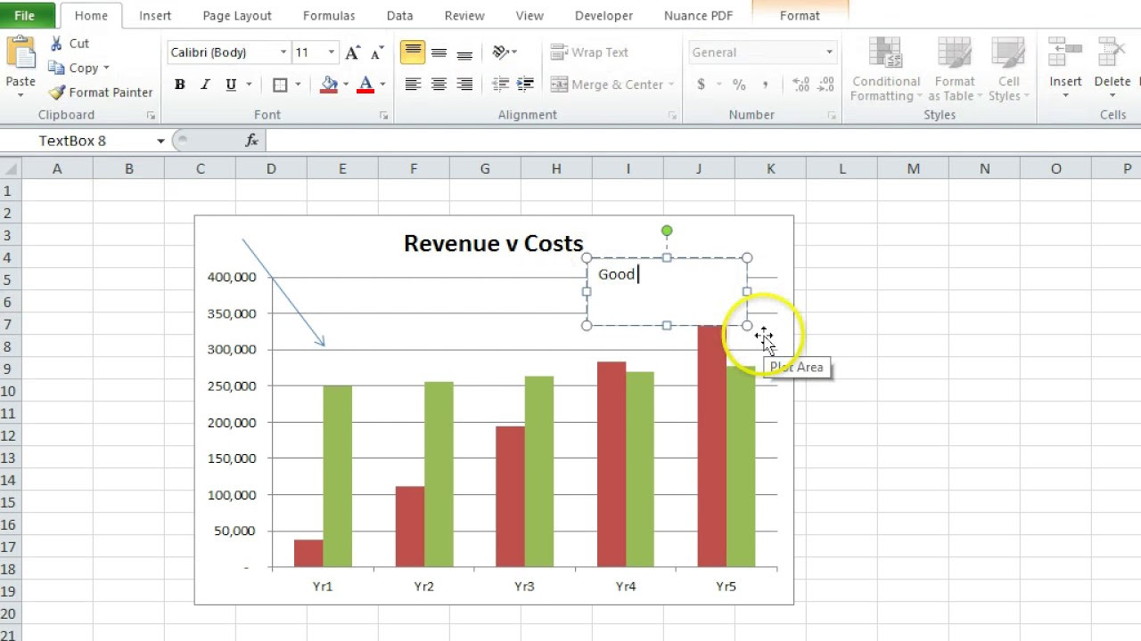
Task: Shrink font size with the smaller A icon
Action: pos(377,53)
